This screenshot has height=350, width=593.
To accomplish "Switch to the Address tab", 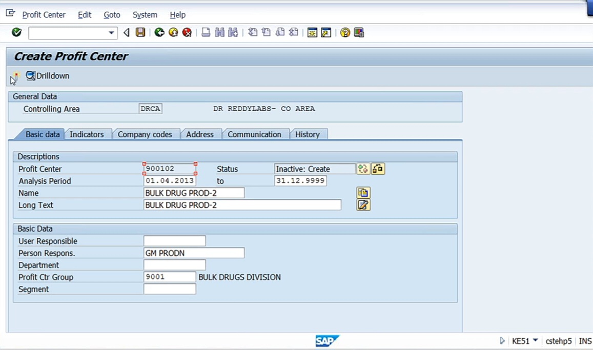I will point(200,135).
